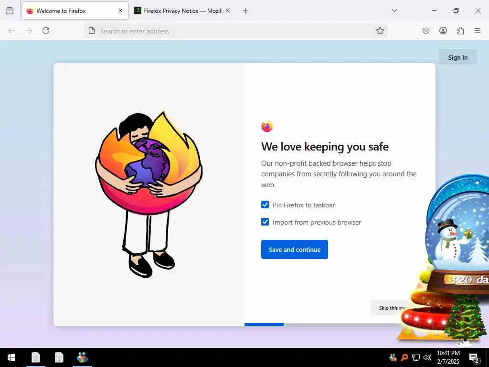
Task: Open first document icon on taskbar
Action: click(35, 357)
